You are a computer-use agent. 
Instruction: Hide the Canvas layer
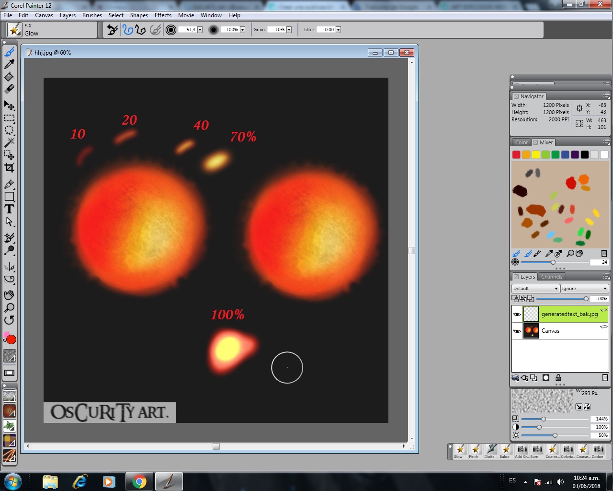pos(517,331)
